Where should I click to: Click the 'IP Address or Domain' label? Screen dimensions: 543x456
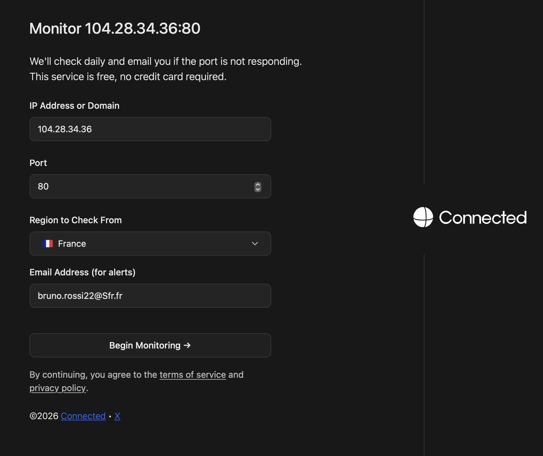click(x=74, y=106)
